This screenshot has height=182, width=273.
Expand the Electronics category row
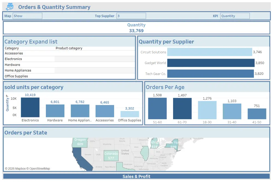point(13,59)
